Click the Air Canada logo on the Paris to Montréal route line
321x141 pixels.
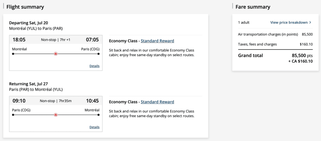pyautogui.click(x=56, y=115)
